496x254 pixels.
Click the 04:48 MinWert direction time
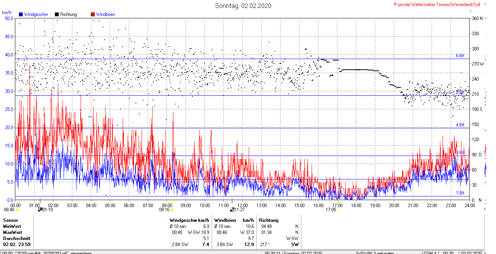(x=267, y=226)
